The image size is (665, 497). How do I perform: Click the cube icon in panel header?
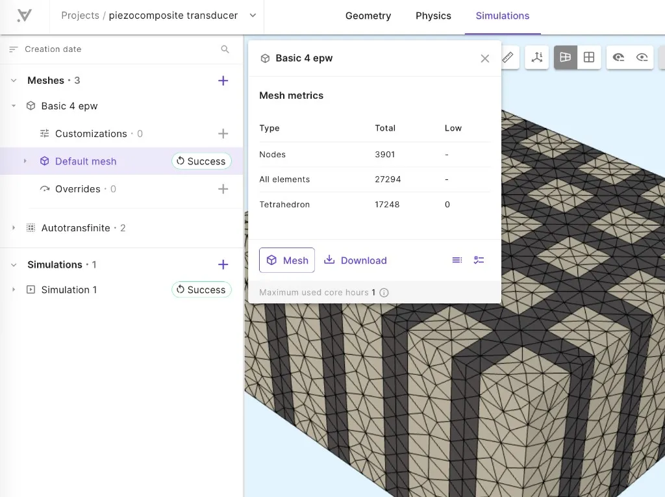click(x=265, y=58)
